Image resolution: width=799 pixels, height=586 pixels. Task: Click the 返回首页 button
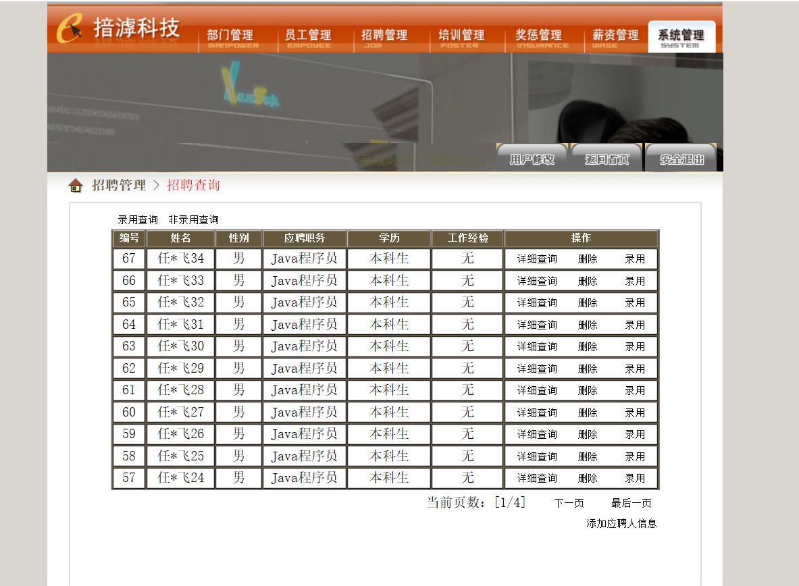[x=607, y=159]
